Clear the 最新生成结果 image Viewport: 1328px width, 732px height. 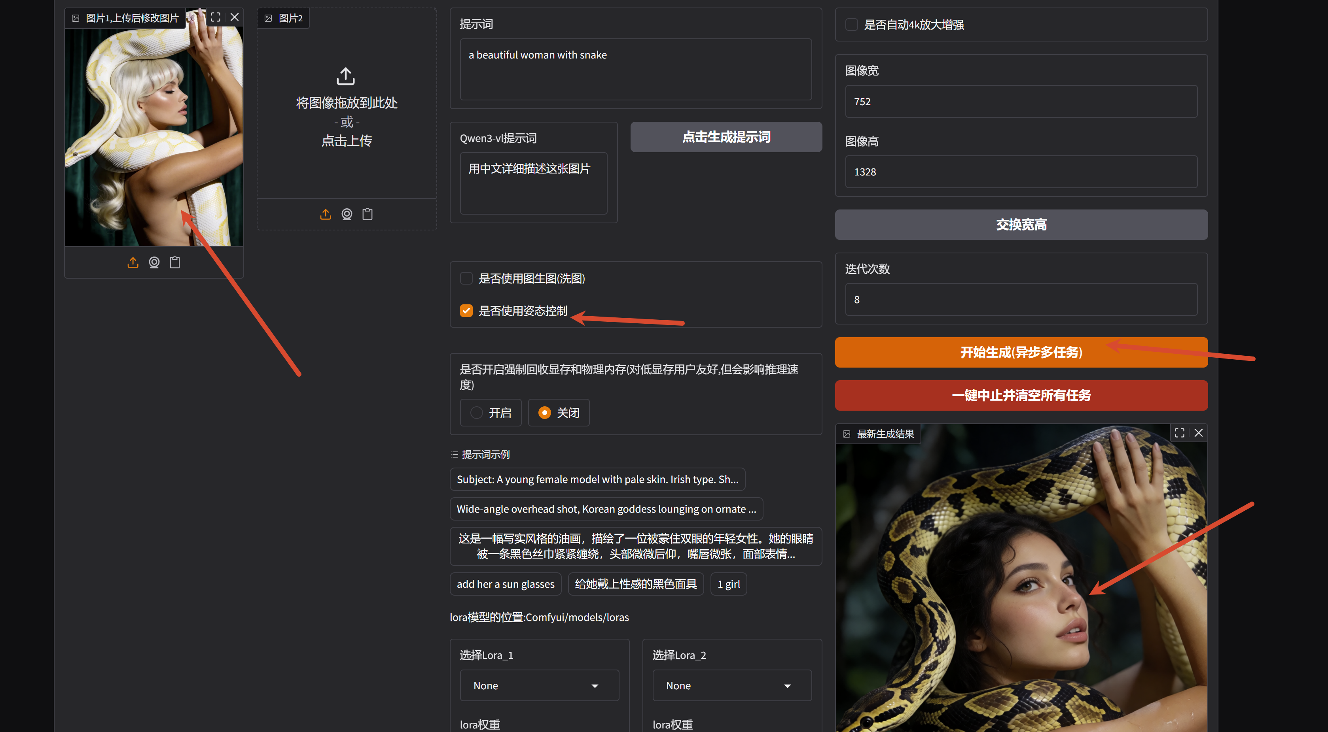[1199, 433]
